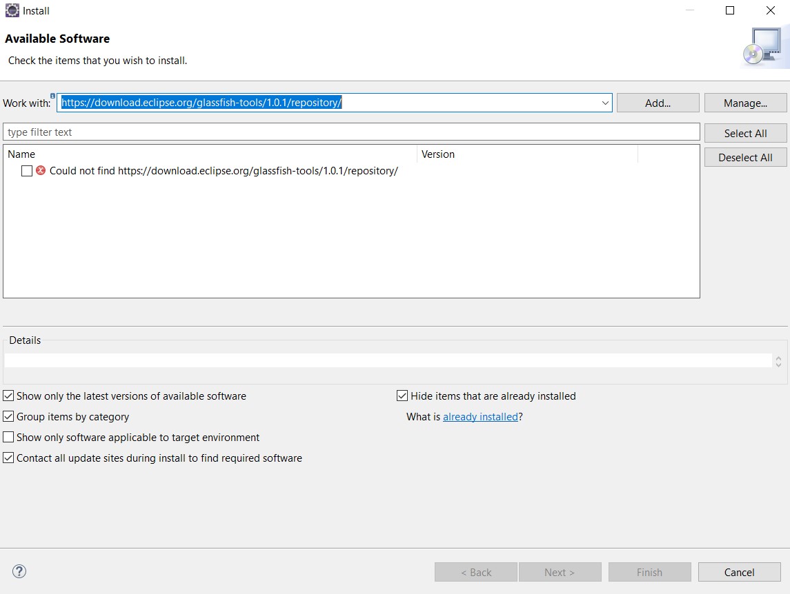Click the red error icon beside Could not find
790x594 pixels.
(41, 171)
